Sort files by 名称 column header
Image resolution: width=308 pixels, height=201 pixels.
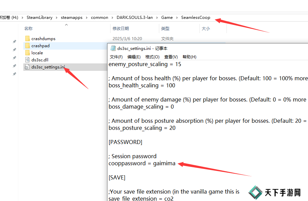click(28, 29)
